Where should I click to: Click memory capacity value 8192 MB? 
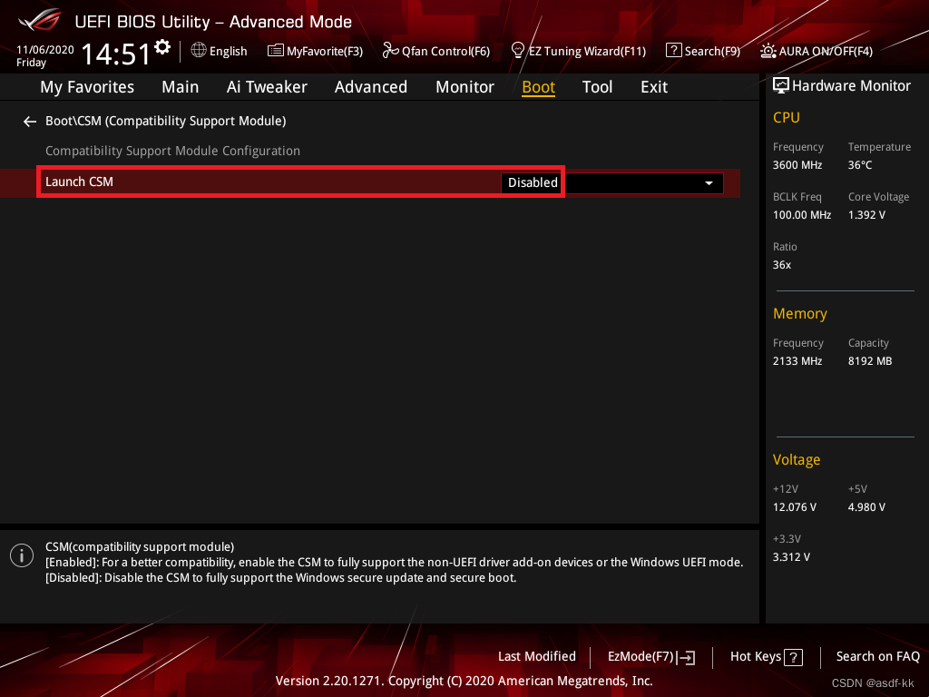click(870, 361)
